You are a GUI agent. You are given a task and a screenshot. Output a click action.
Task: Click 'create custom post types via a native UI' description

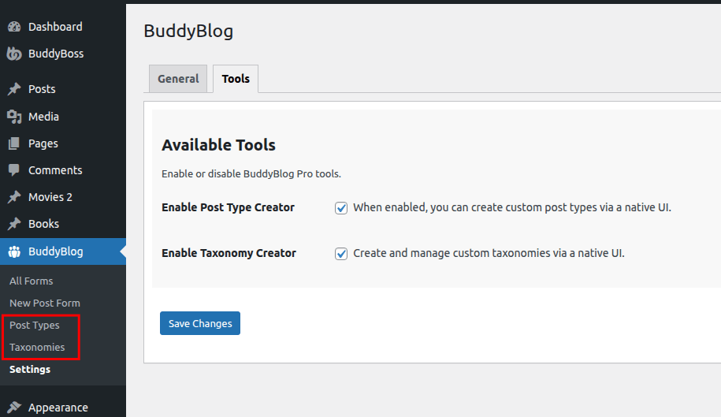point(511,207)
